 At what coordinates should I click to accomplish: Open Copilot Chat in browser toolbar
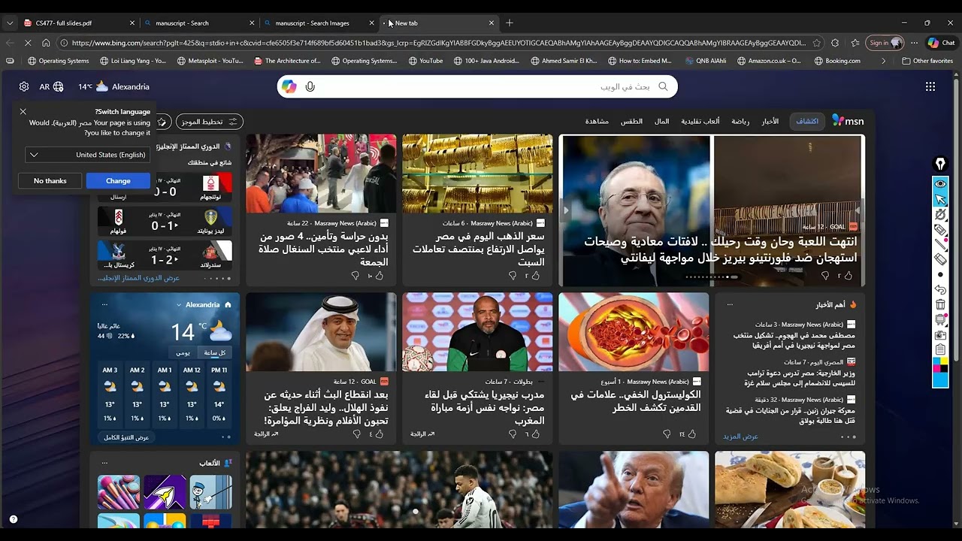(x=942, y=43)
